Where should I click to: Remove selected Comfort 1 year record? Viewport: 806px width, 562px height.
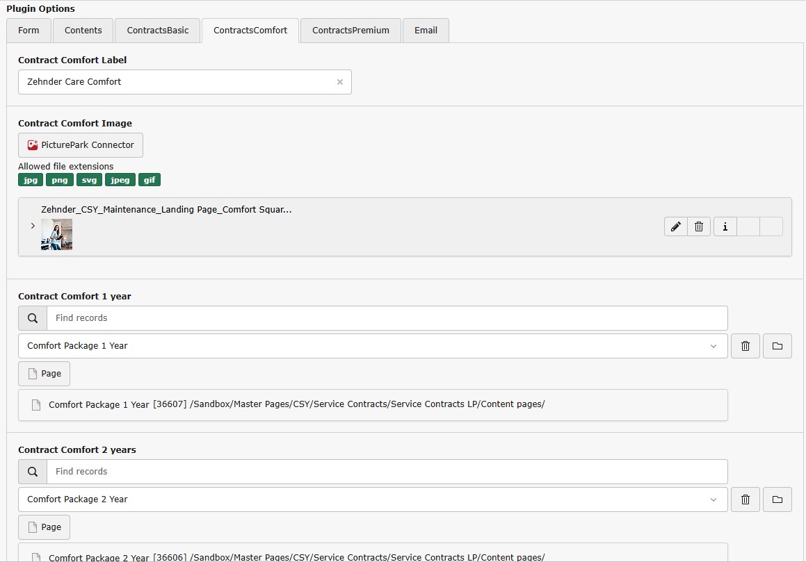(x=745, y=346)
